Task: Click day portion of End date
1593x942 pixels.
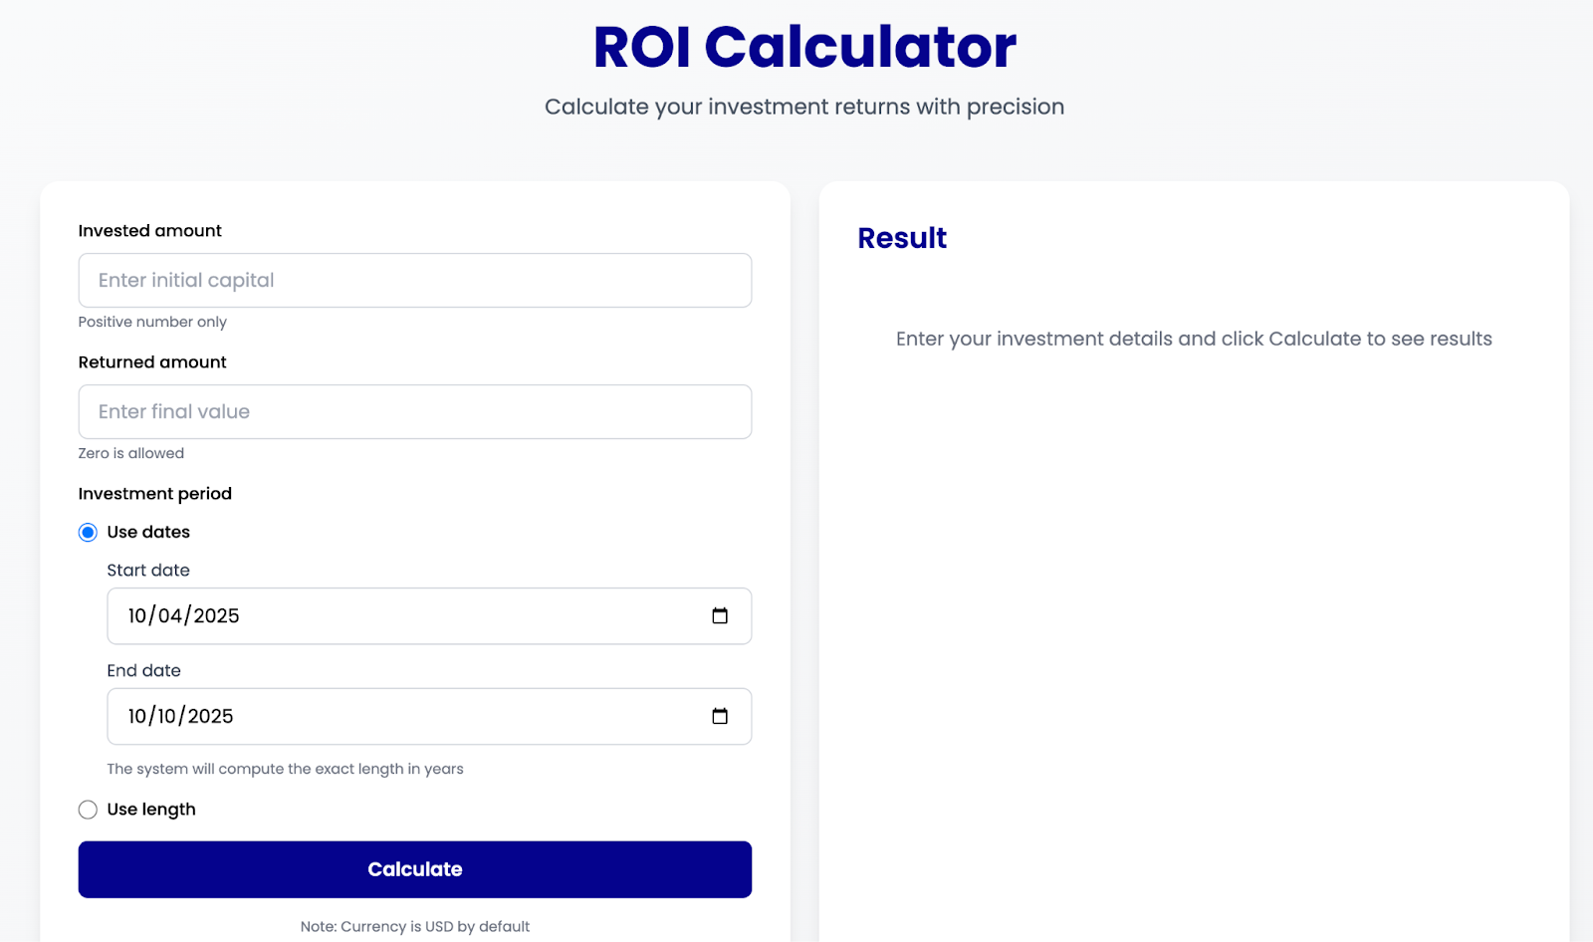Action: click(x=167, y=716)
